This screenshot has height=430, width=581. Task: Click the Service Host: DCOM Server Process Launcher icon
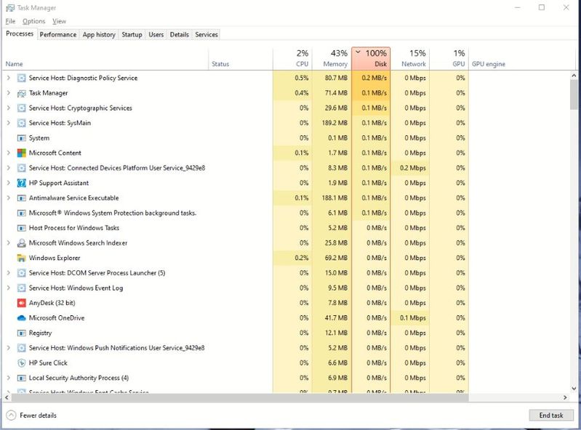tap(22, 273)
